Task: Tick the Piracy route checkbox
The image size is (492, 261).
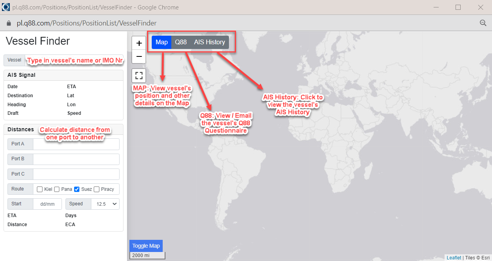Action: tap(97, 189)
